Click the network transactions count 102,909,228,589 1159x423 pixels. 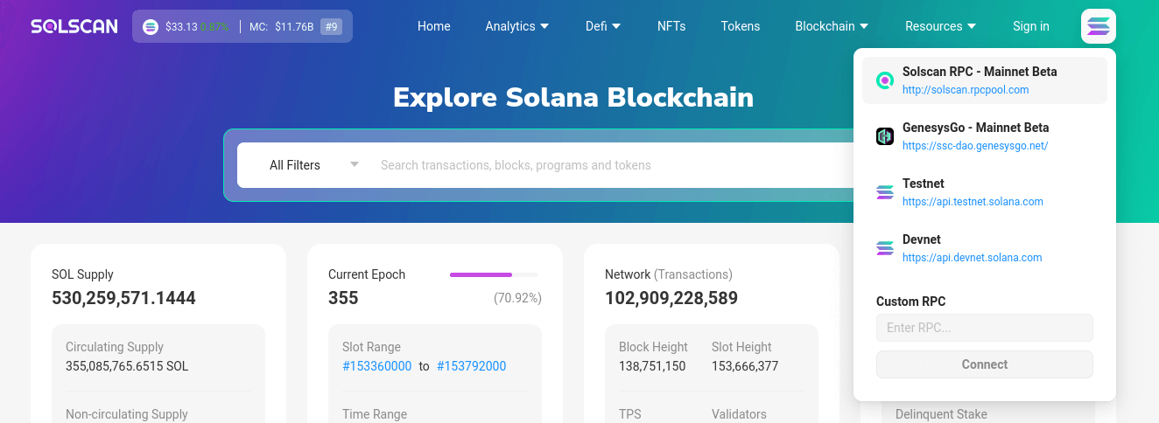(x=671, y=298)
